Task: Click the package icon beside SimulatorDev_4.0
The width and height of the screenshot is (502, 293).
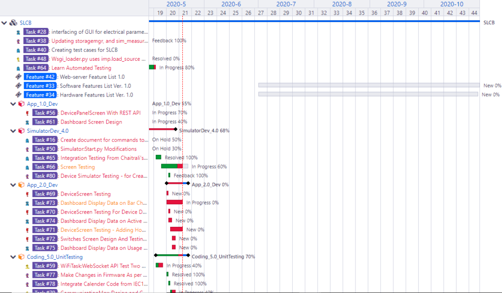Action: tap(21, 131)
